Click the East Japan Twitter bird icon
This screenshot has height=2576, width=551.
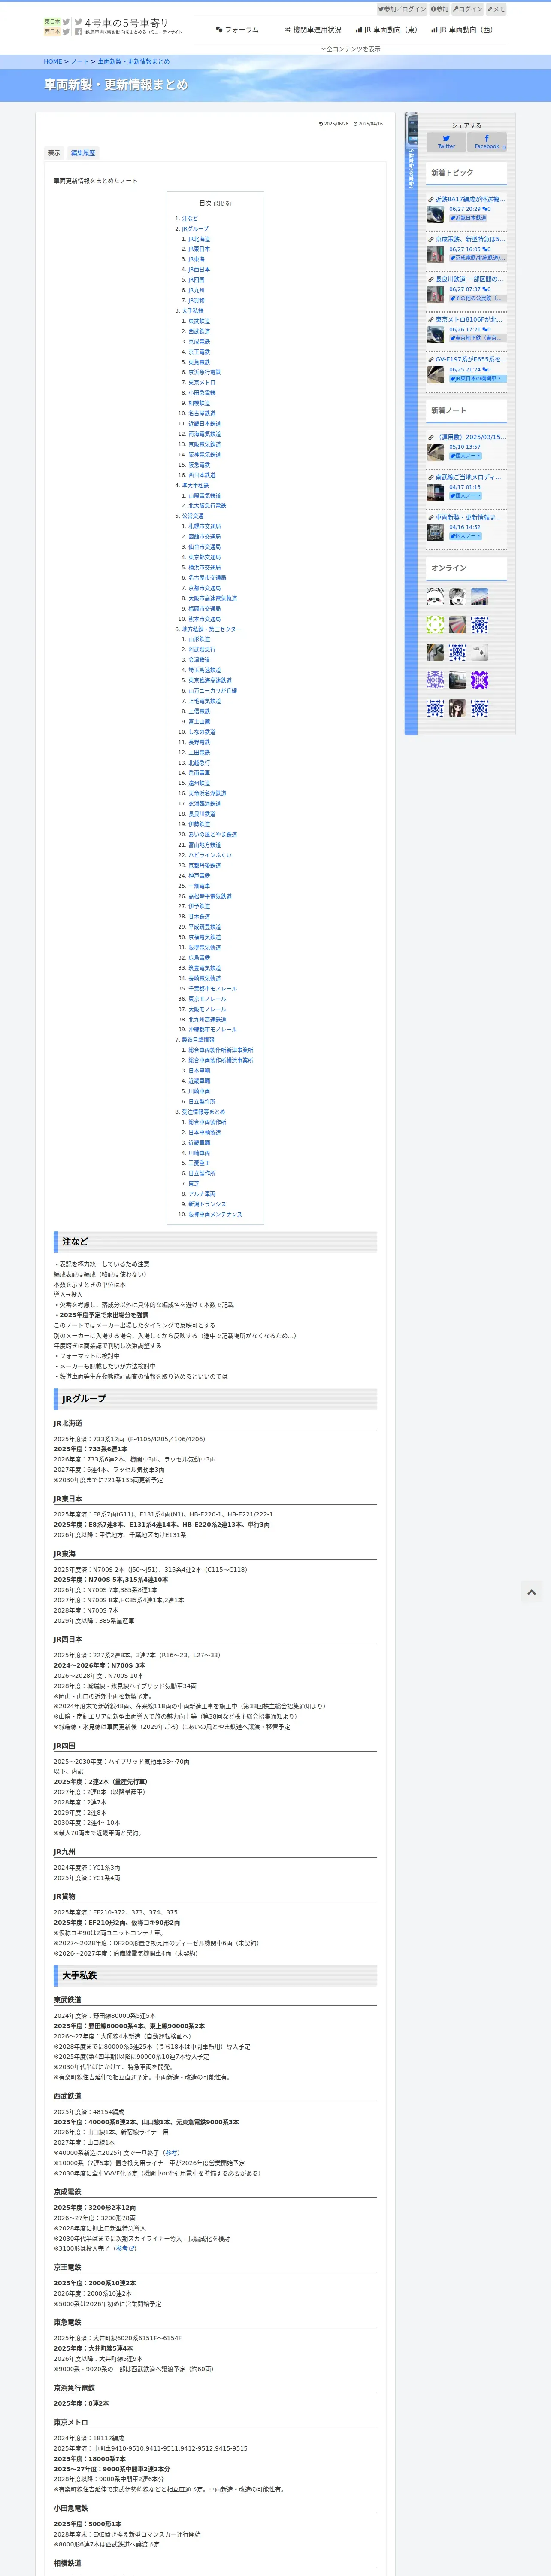(x=66, y=21)
